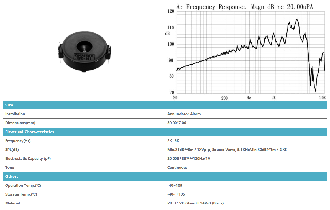Select the '20,000±30%@120Hz/1V' capacity value
Screen dimensions: 330x210
[189, 159]
